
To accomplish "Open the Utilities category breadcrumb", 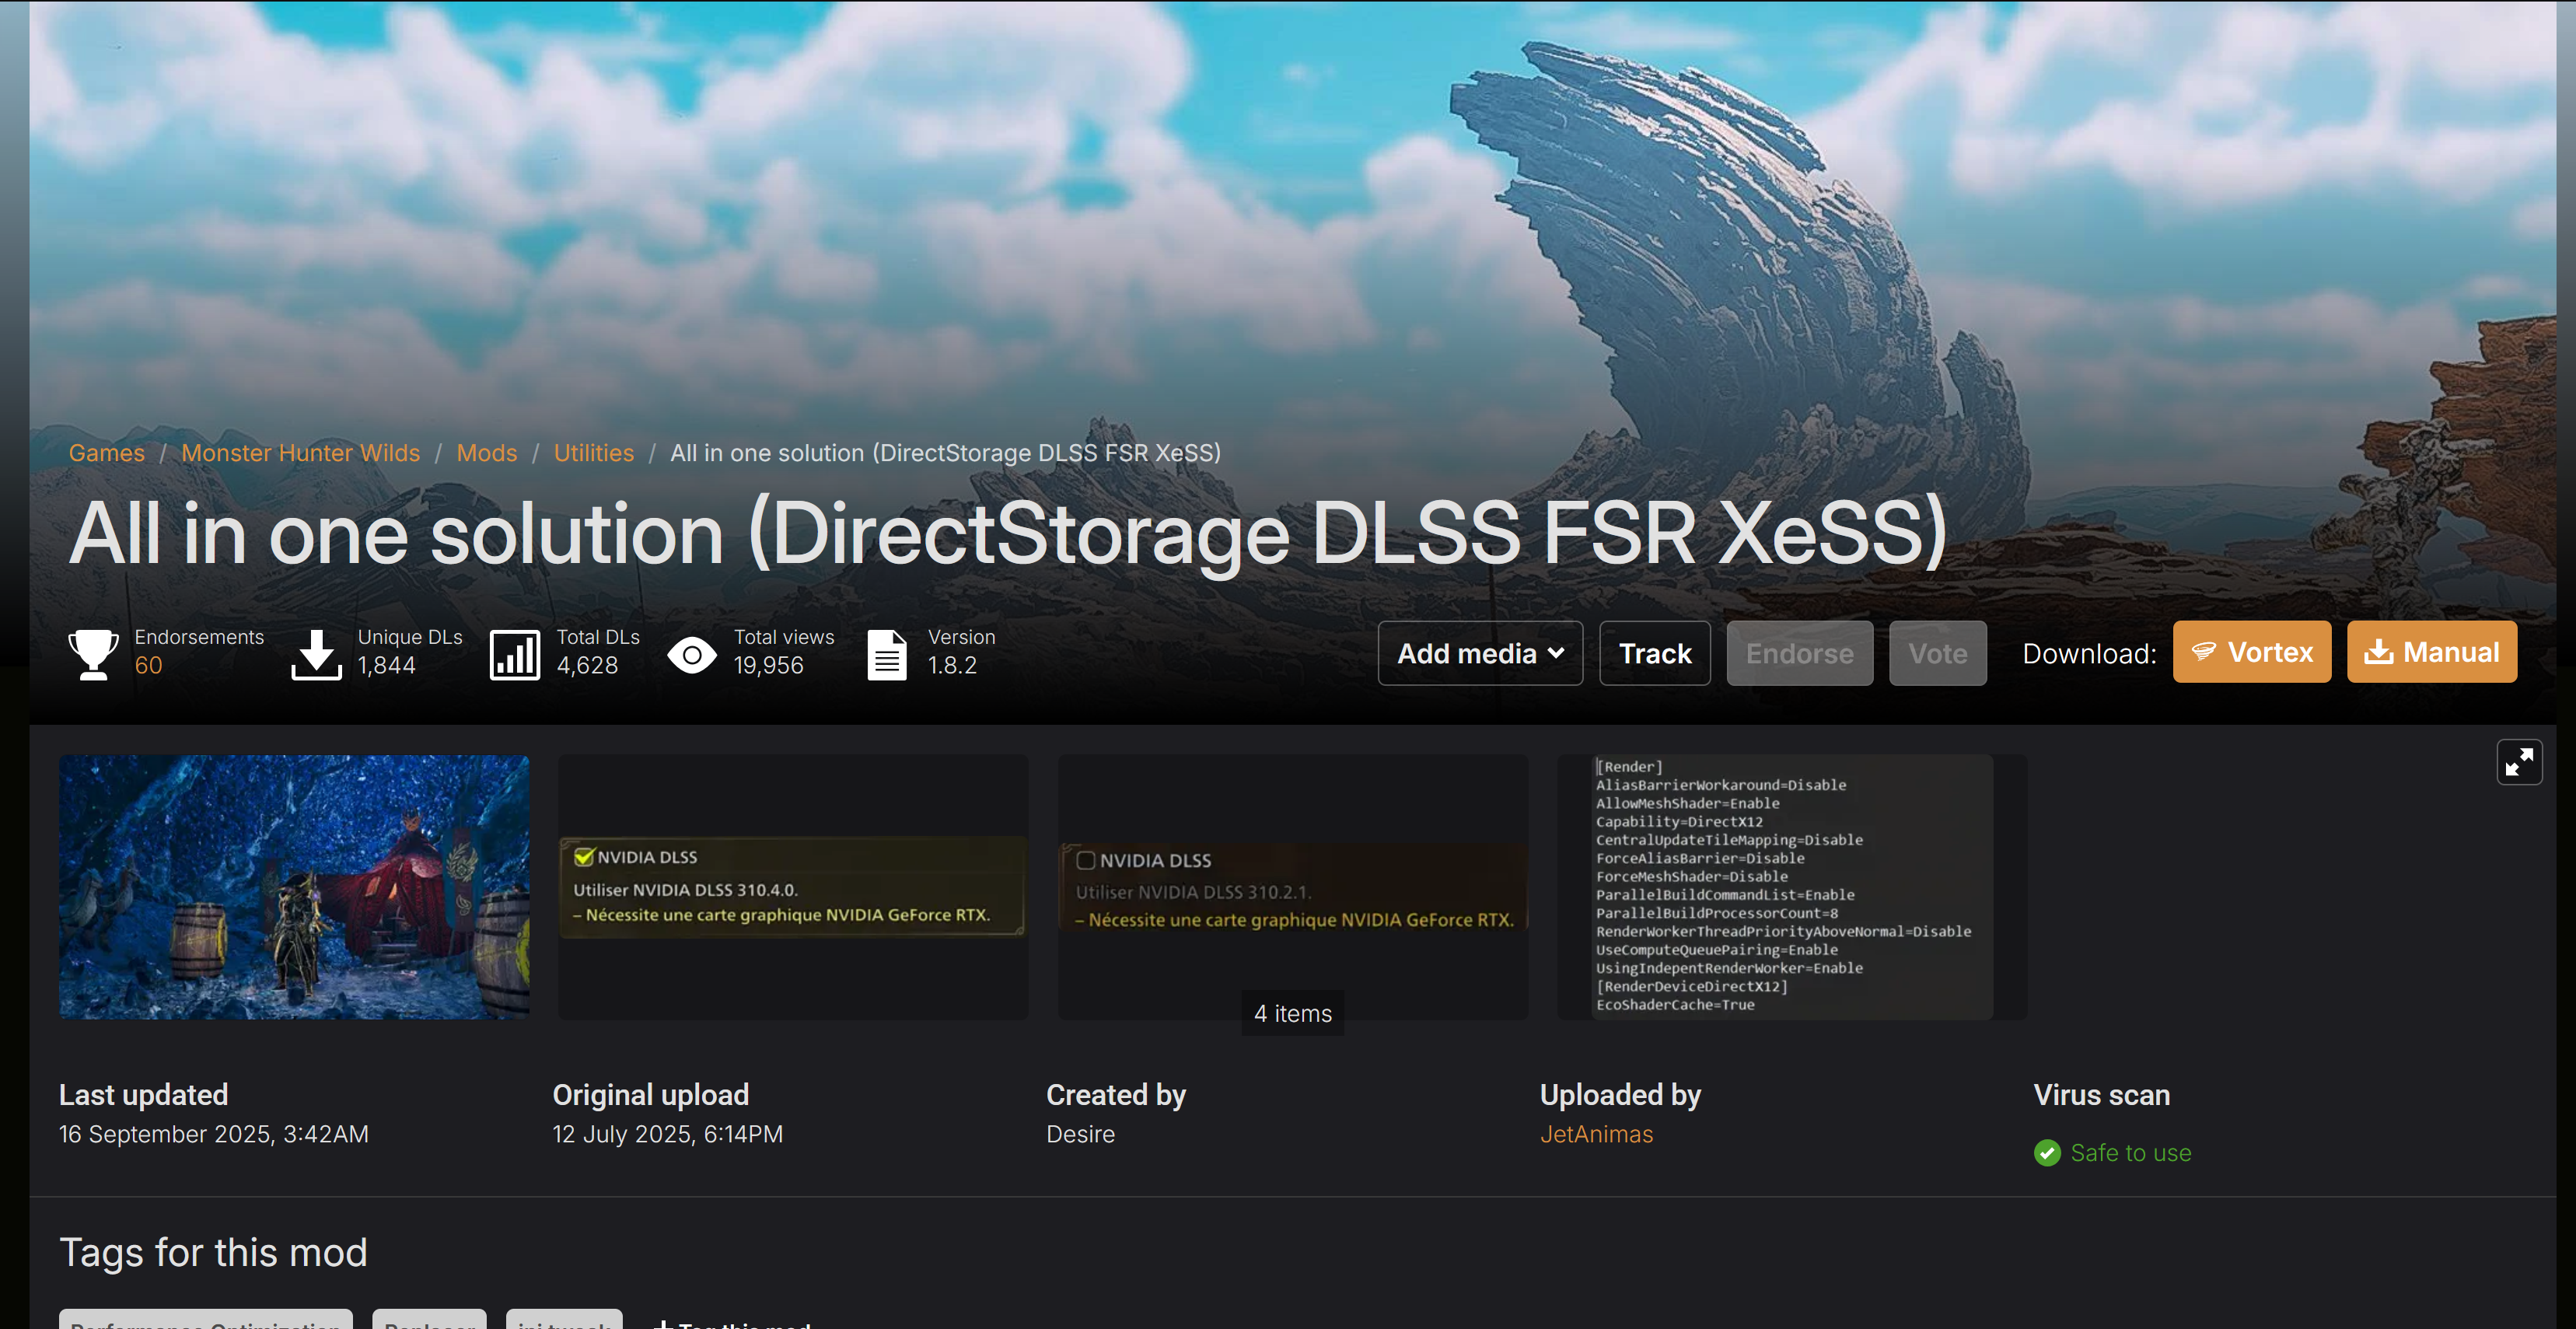I will click(x=593, y=453).
